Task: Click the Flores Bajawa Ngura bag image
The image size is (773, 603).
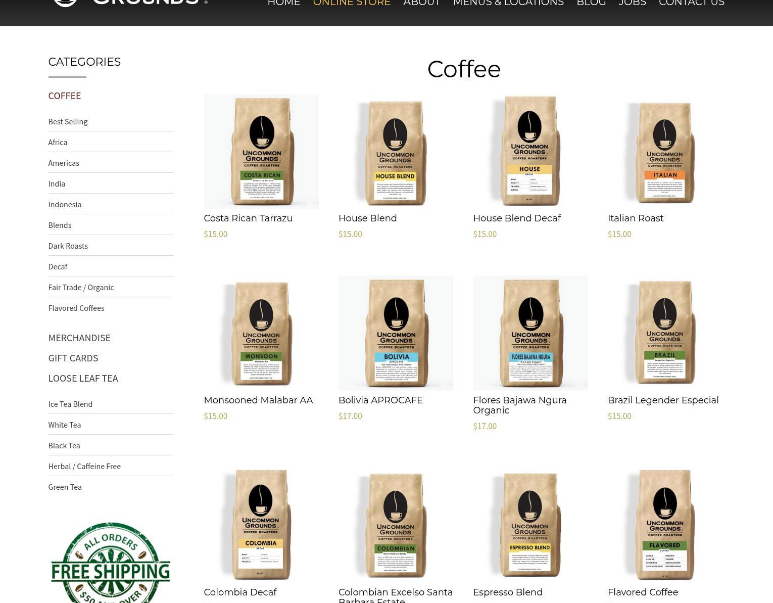Action: coord(530,333)
